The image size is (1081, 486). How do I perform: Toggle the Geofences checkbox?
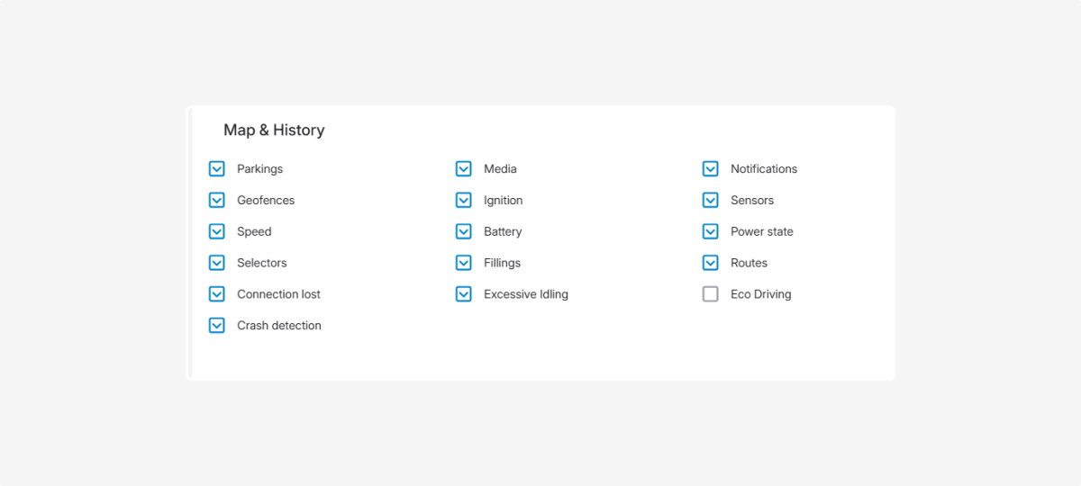216,200
